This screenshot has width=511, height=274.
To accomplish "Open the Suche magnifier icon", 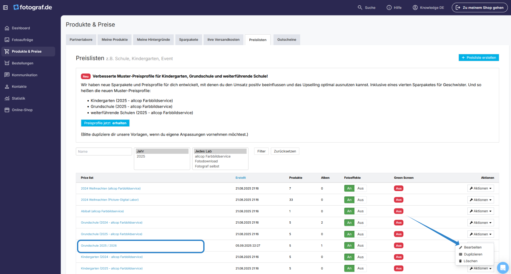I will point(360,8).
